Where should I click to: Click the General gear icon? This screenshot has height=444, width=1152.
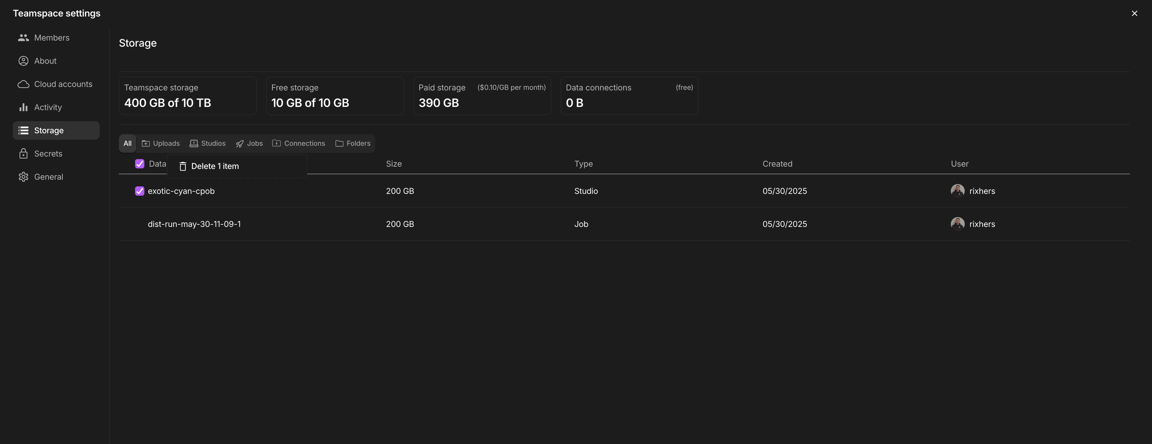[x=23, y=177]
